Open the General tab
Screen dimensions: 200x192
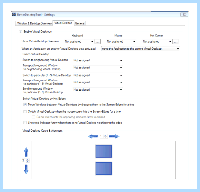(x=80, y=23)
